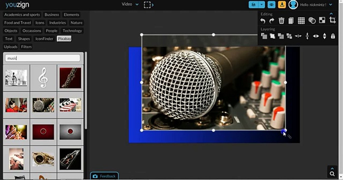
Task: Open the save options dropdown arrow
Action: point(261,4)
